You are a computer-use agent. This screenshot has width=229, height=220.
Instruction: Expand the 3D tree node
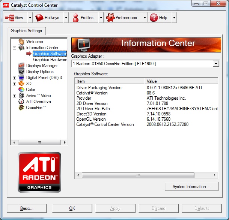[14, 84]
